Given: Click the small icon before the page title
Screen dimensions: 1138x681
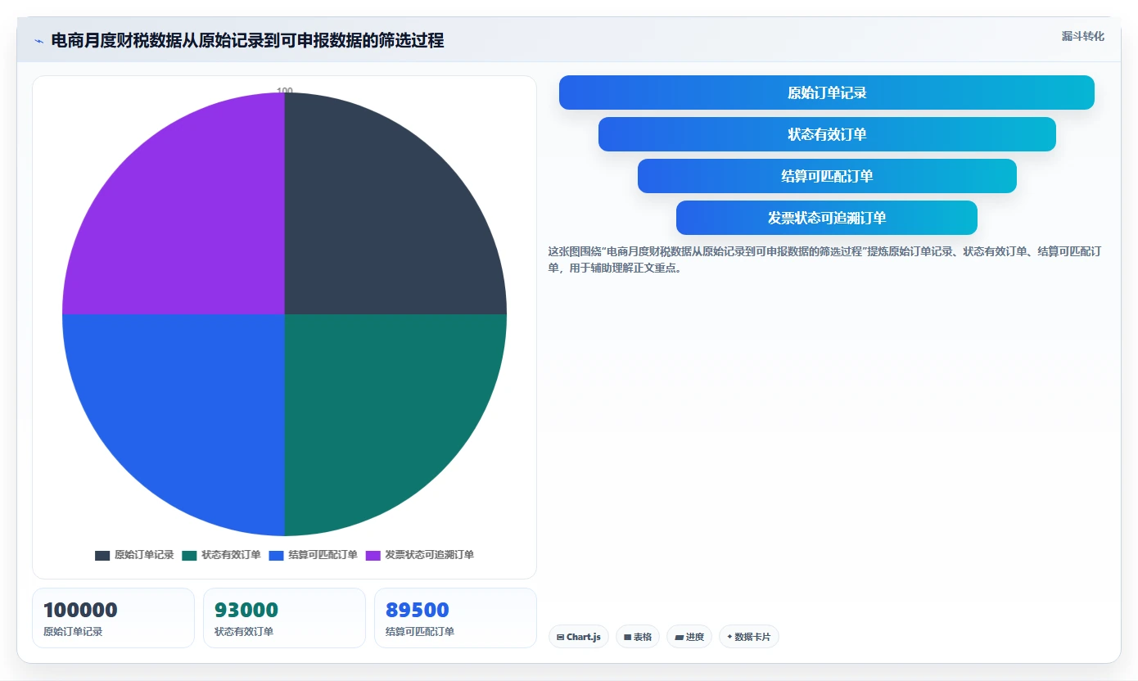Looking at the screenshot, I should click(x=38, y=41).
